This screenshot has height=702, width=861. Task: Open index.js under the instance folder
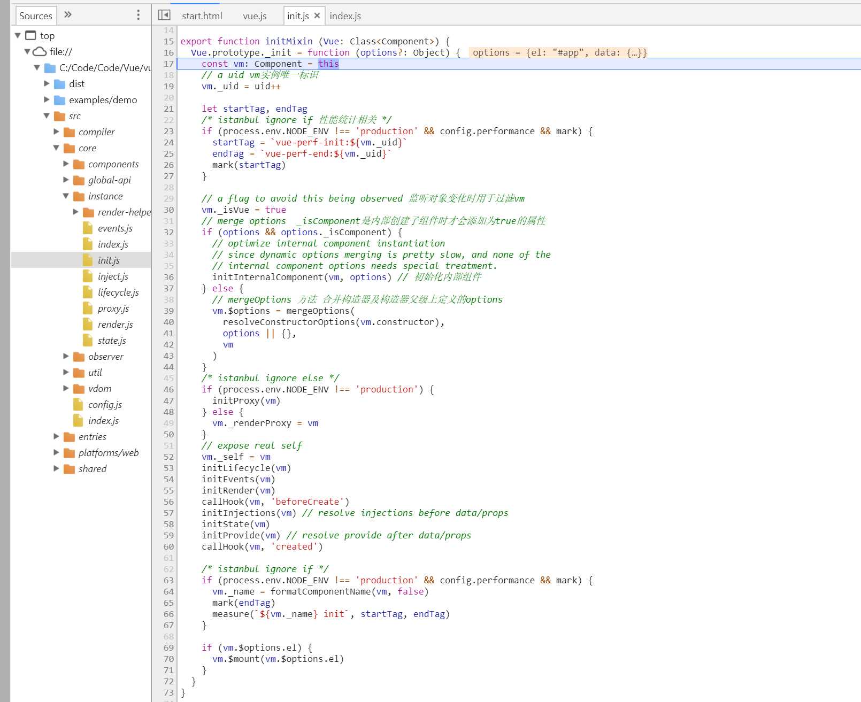tap(113, 244)
